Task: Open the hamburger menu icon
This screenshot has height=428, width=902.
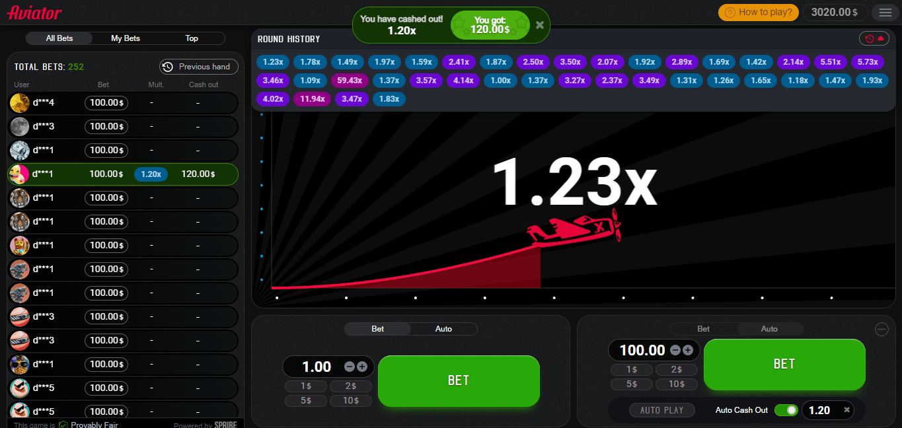Action: pyautogui.click(x=885, y=12)
